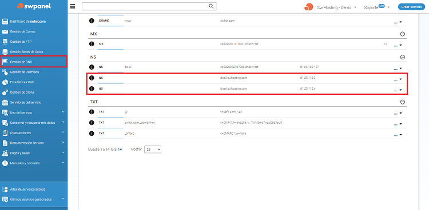Click the Otras acciones clipboard icon

(x=5, y=133)
